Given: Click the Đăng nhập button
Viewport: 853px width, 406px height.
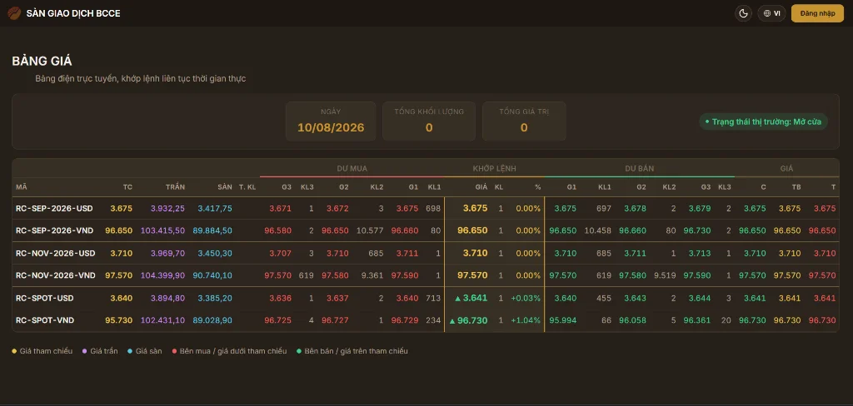Looking at the screenshot, I should click(817, 13).
